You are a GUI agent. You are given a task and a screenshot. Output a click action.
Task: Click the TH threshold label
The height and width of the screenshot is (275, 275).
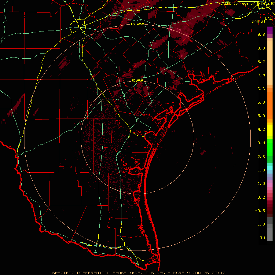point(262,238)
